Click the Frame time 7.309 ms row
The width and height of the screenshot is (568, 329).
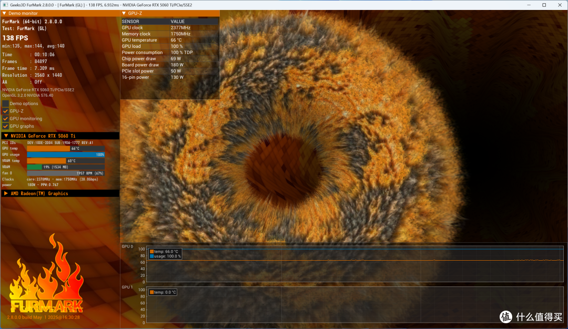(28, 68)
